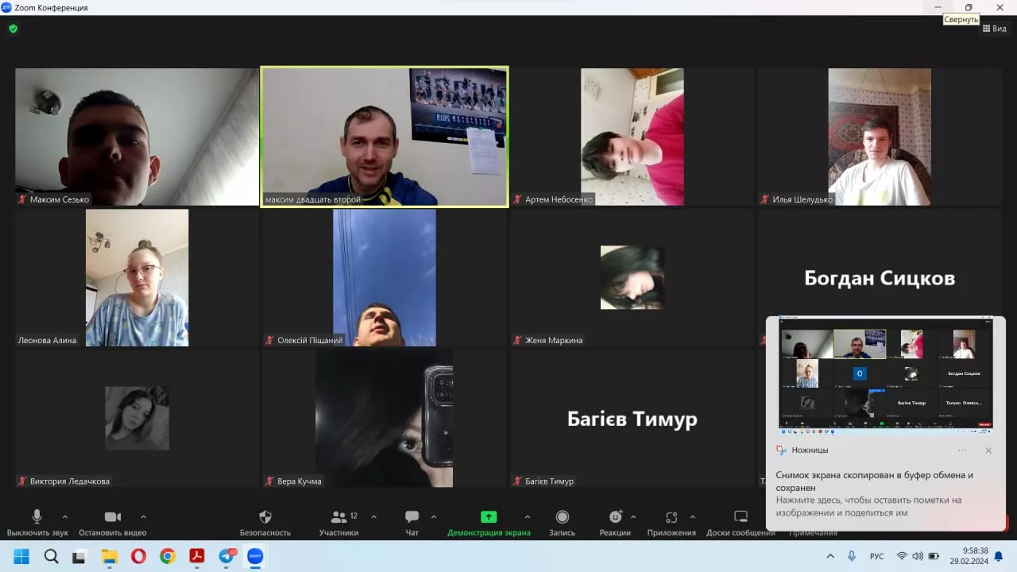Click green encryption shield icon
The height and width of the screenshot is (572, 1017).
tap(13, 29)
